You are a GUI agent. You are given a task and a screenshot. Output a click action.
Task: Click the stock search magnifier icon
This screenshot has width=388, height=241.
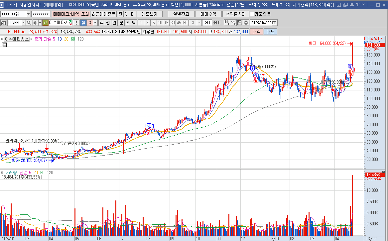tap(29, 23)
